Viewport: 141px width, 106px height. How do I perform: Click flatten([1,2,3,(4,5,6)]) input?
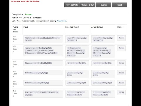click(43, 73)
